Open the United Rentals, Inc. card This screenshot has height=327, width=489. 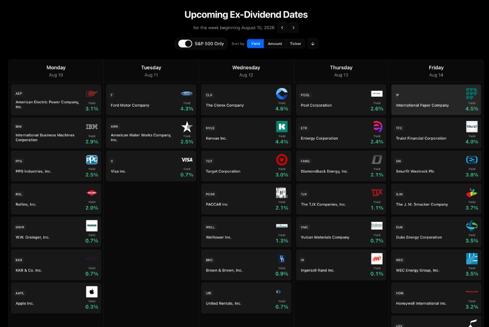246,298
